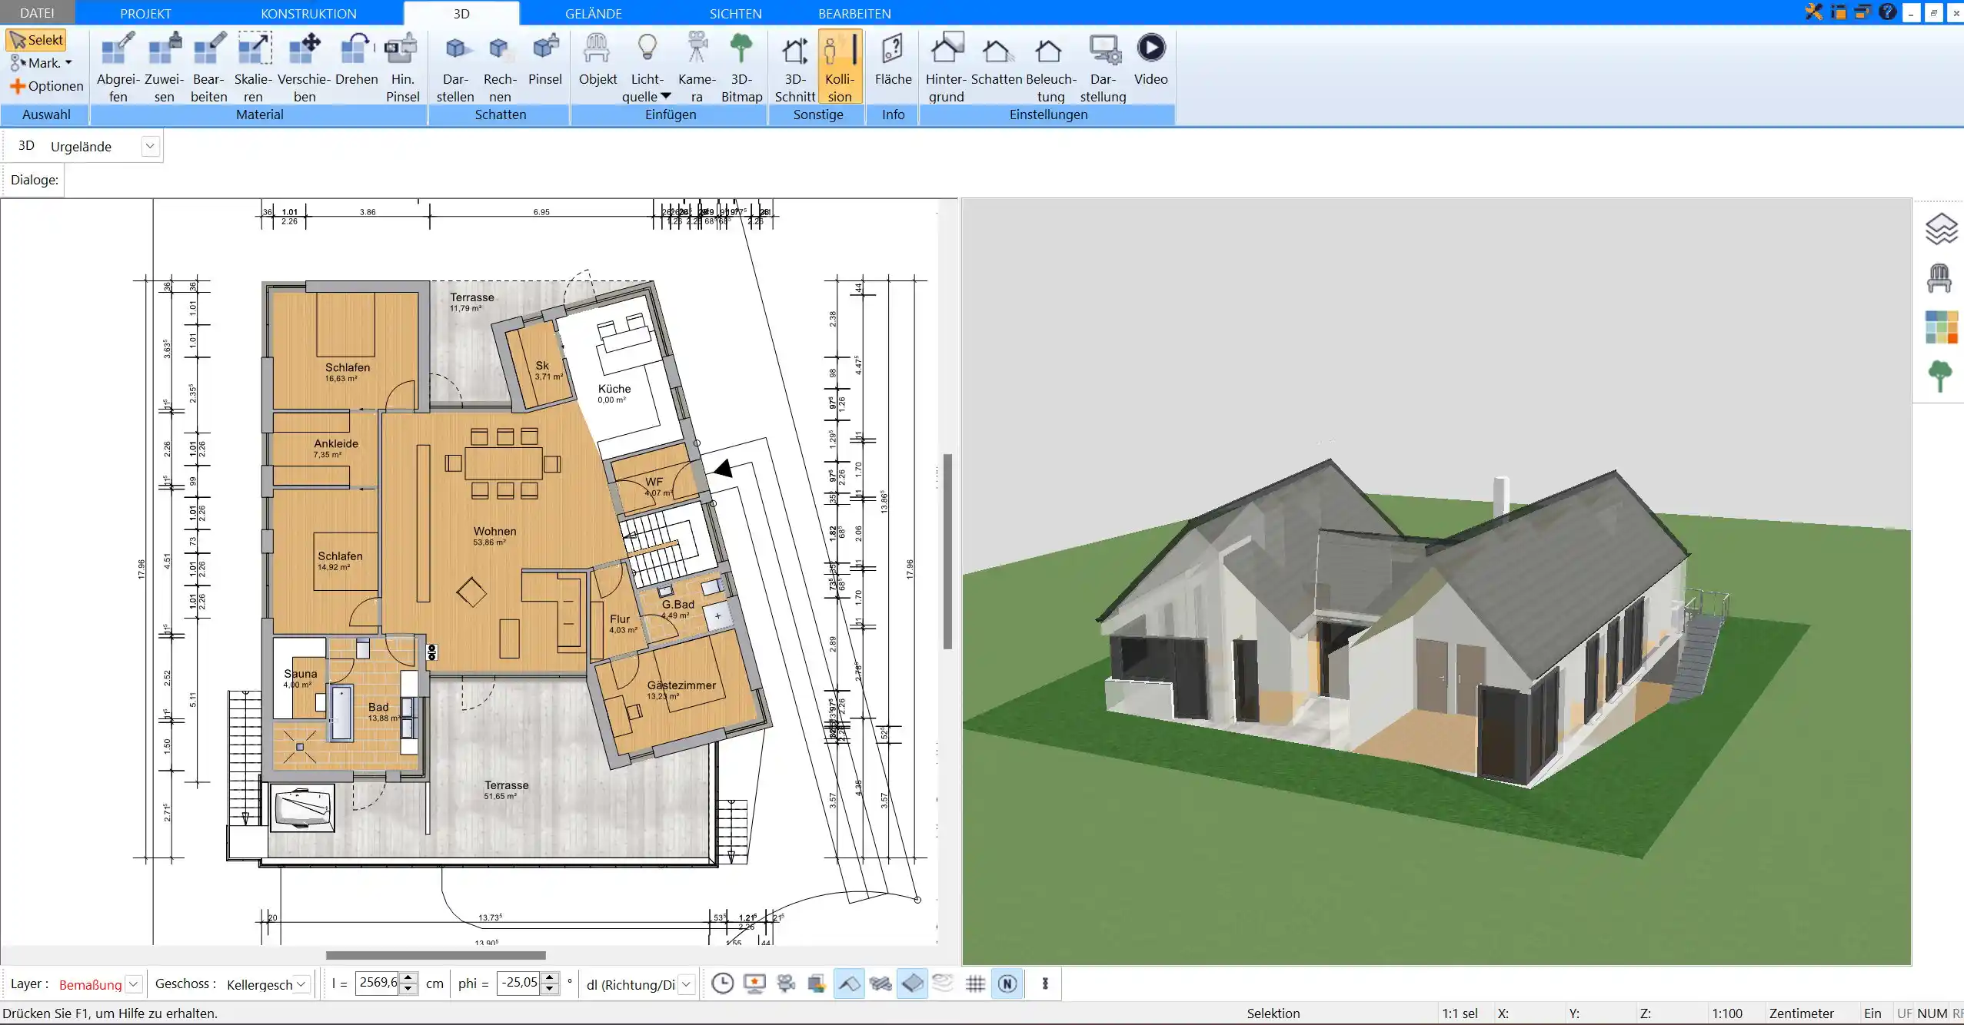
Task: Click the Hin. Pinsel tool
Action: pos(402,68)
